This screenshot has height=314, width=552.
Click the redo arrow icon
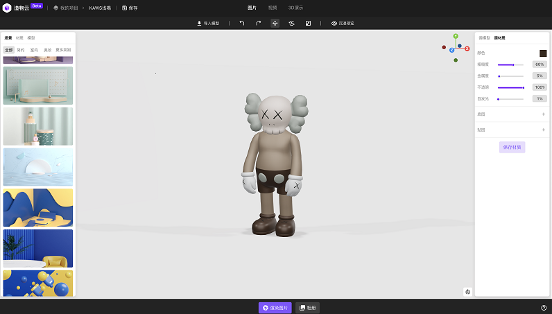click(259, 23)
